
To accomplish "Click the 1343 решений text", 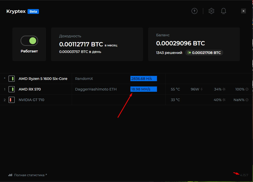I will pos(169,53).
